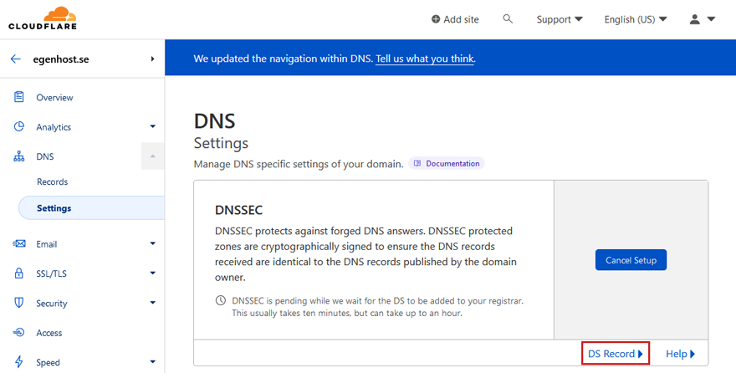Open search with magnifier icon
The width and height of the screenshot is (736, 373).
pos(508,18)
